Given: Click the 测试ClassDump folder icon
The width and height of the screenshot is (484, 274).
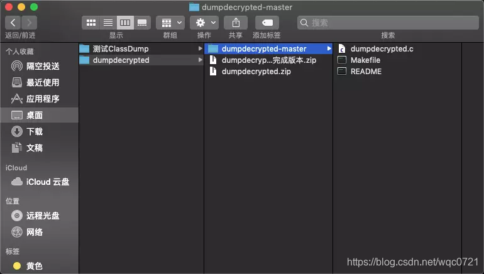Looking at the screenshot, I should point(84,49).
